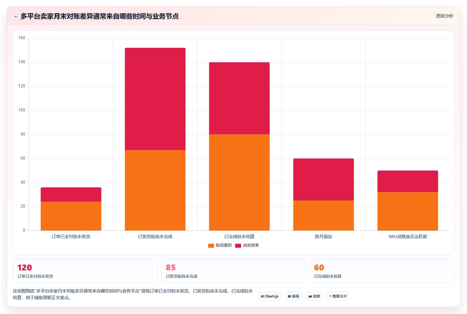The width and height of the screenshot is (467, 314).
Task: Click x-axis label 跨月退款
Action: (324, 236)
